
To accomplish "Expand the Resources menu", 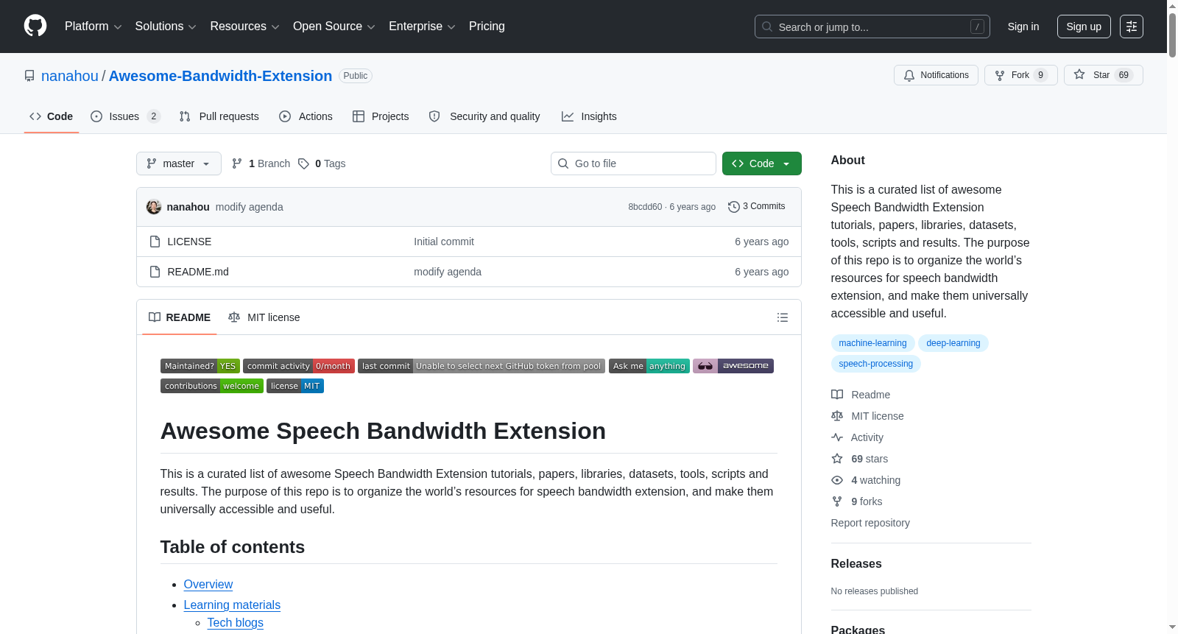I will click(x=244, y=27).
